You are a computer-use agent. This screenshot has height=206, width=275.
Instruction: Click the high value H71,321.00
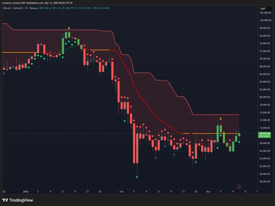click(x=58, y=8)
